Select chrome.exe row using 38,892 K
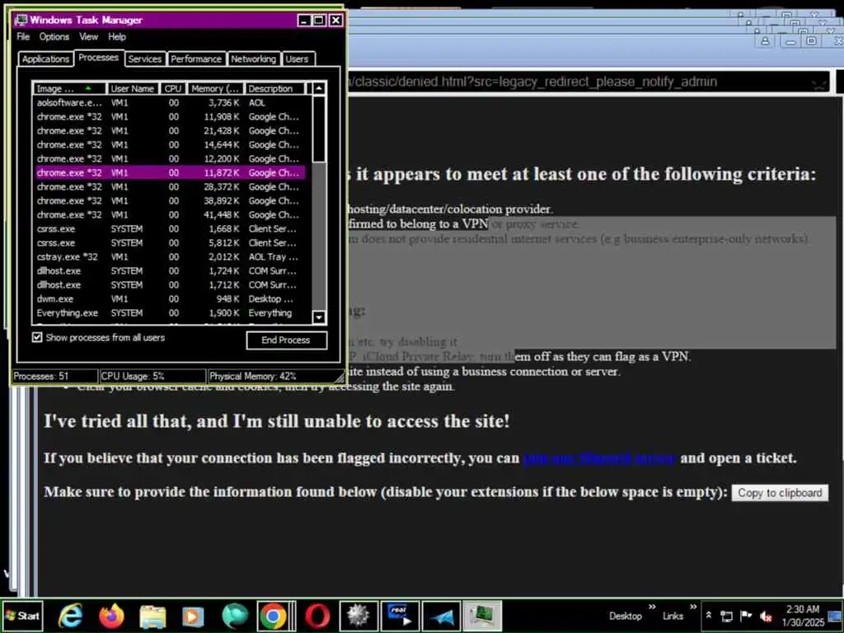844x633 pixels. point(170,201)
